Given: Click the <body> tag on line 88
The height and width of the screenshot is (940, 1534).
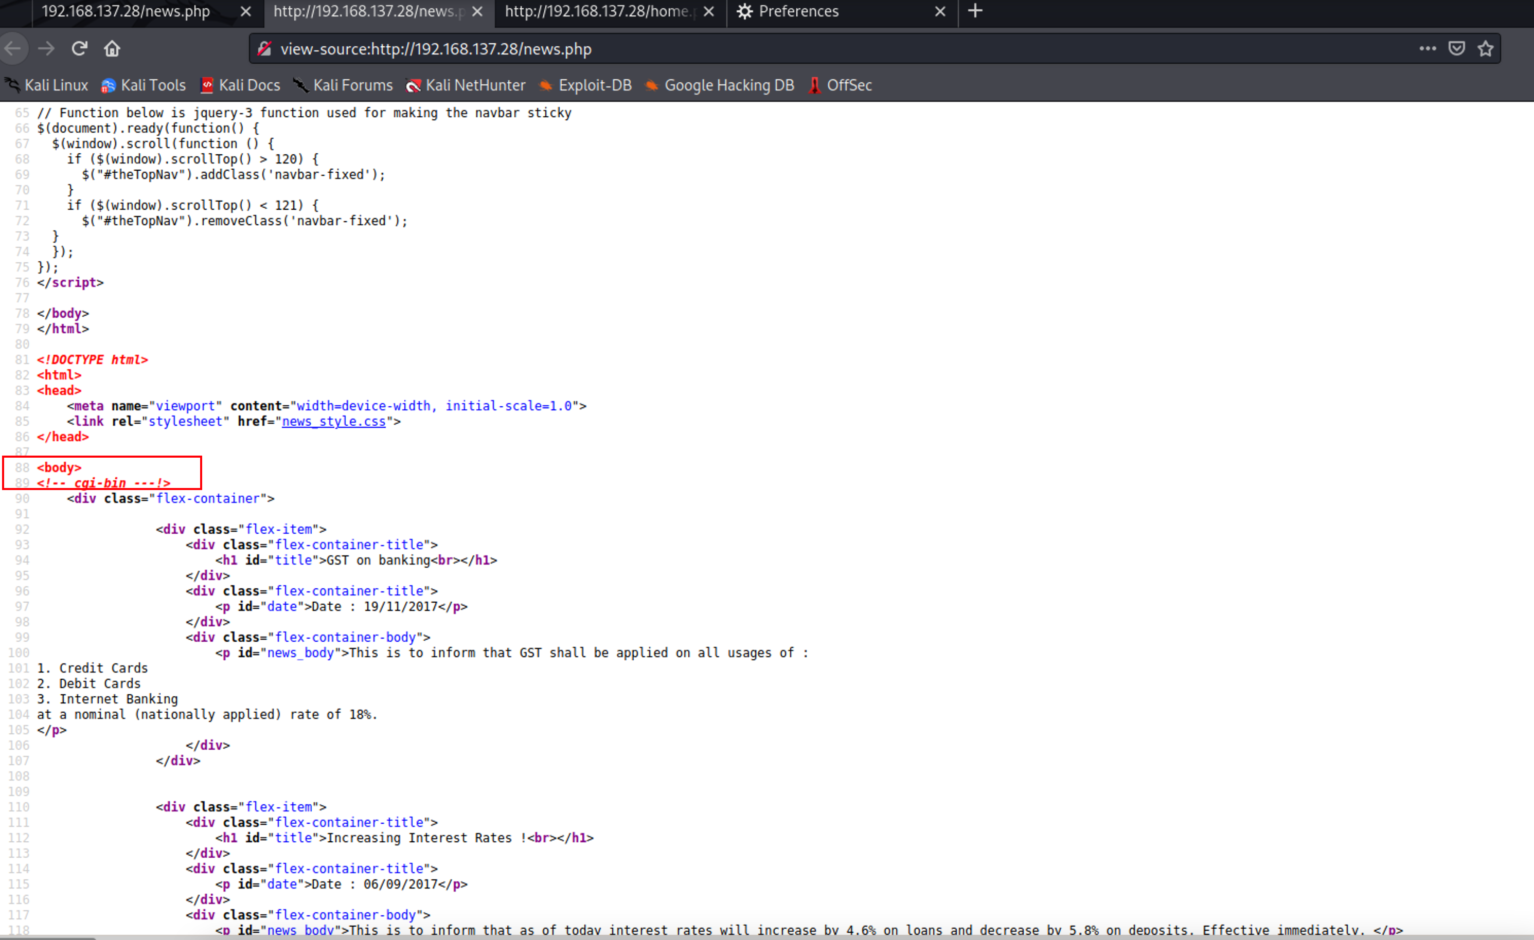Looking at the screenshot, I should (59, 467).
